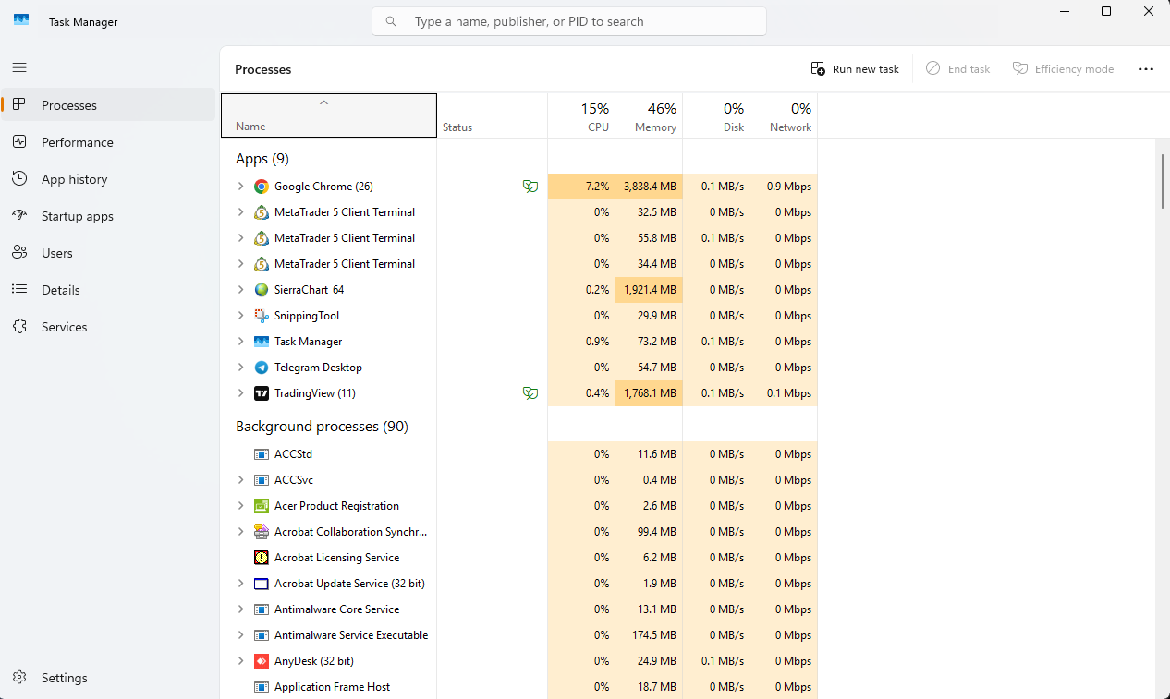The width and height of the screenshot is (1170, 699).
Task: Select the SierraChart_64 globe icon
Action: (x=262, y=290)
